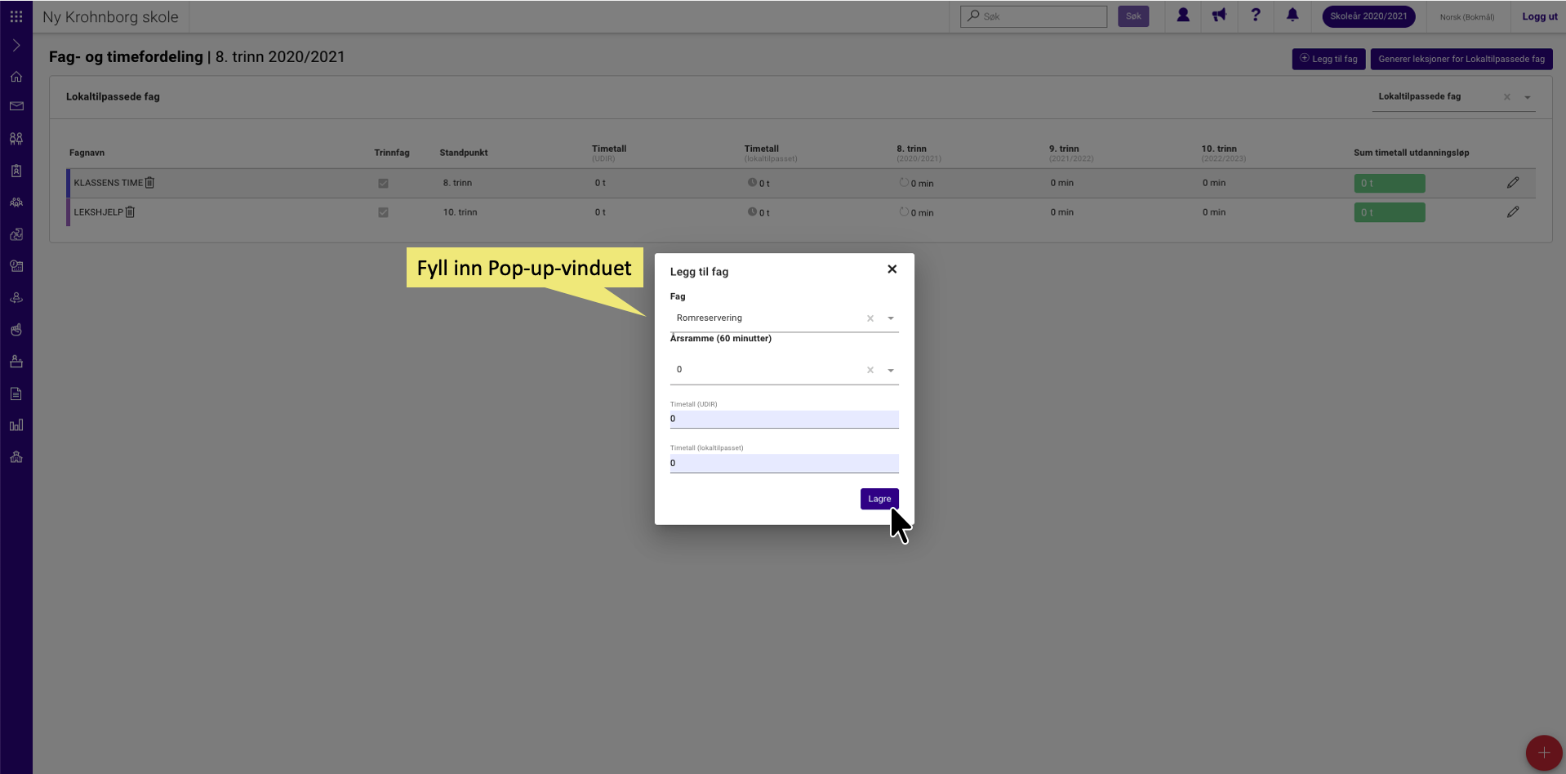The image size is (1566, 774).
Task: Click the red plus floating button
Action: pos(1543,753)
